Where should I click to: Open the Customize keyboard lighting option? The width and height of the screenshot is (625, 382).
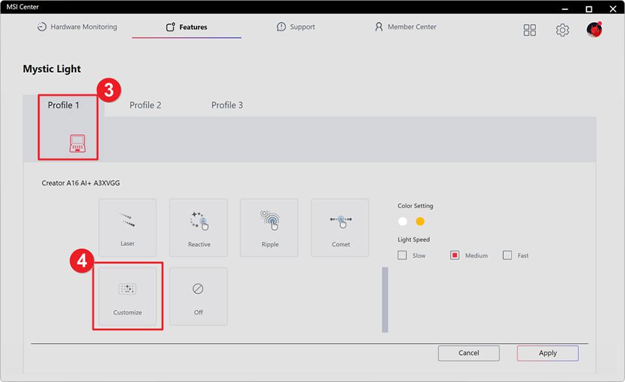pos(128,296)
